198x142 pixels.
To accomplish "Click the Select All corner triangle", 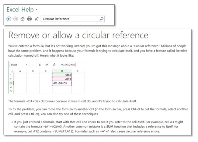I will point(12,71).
